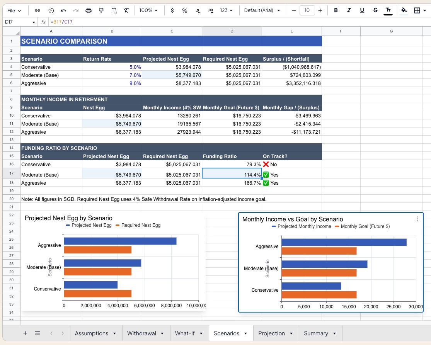This screenshot has width=431, height=345.
Task: Open the version history clock icon
Action: click(x=51, y=10)
